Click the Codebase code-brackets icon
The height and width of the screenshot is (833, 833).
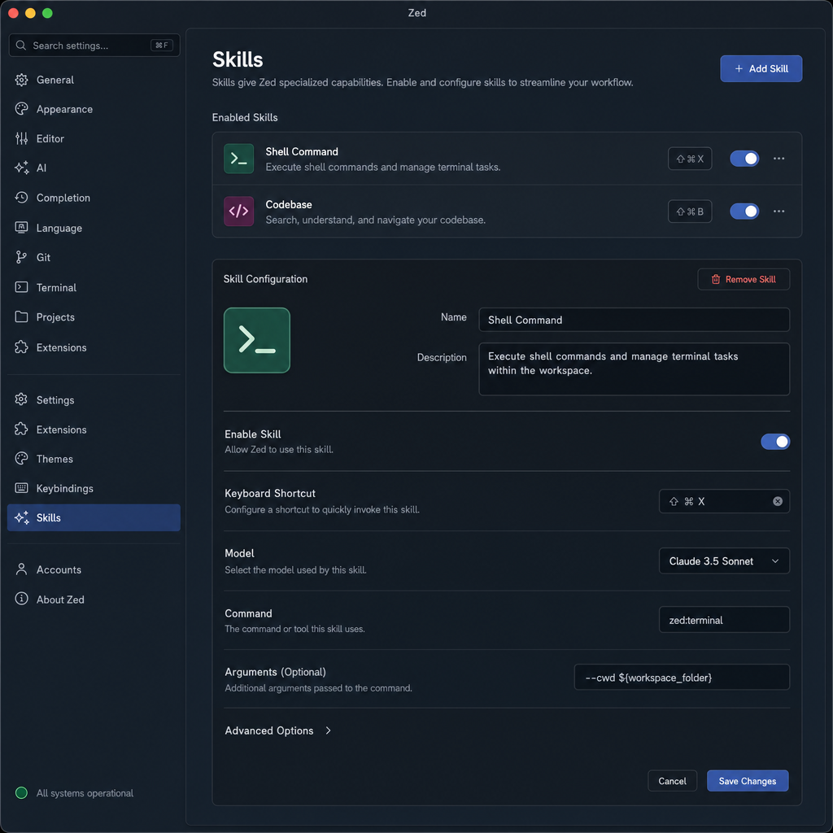point(238,211)
